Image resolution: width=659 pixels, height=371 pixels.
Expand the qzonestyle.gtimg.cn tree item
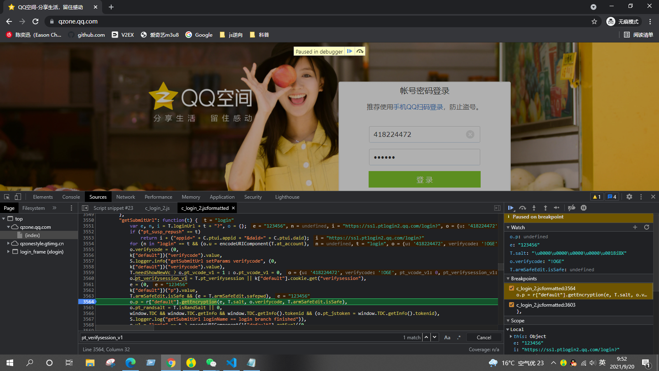(9, 243)
